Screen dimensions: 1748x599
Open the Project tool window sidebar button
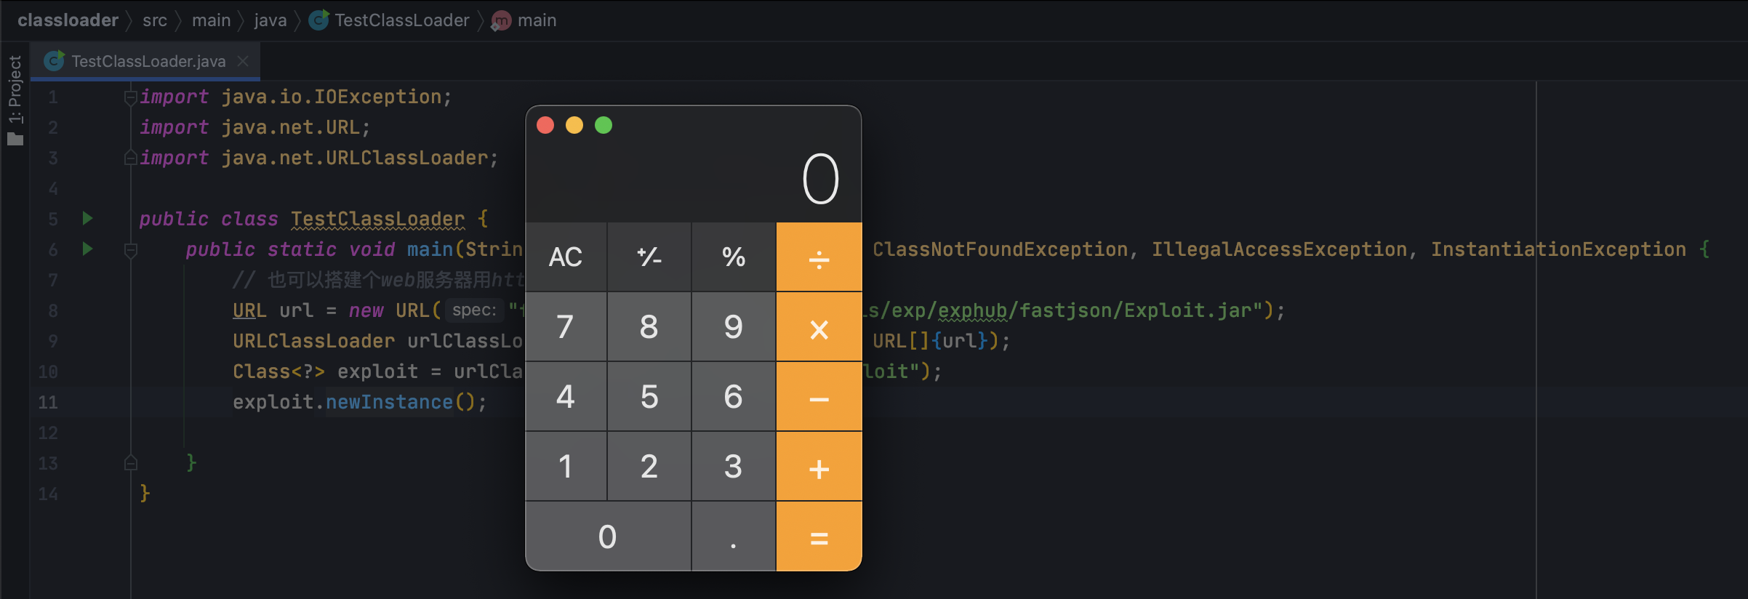coord(15,100)
